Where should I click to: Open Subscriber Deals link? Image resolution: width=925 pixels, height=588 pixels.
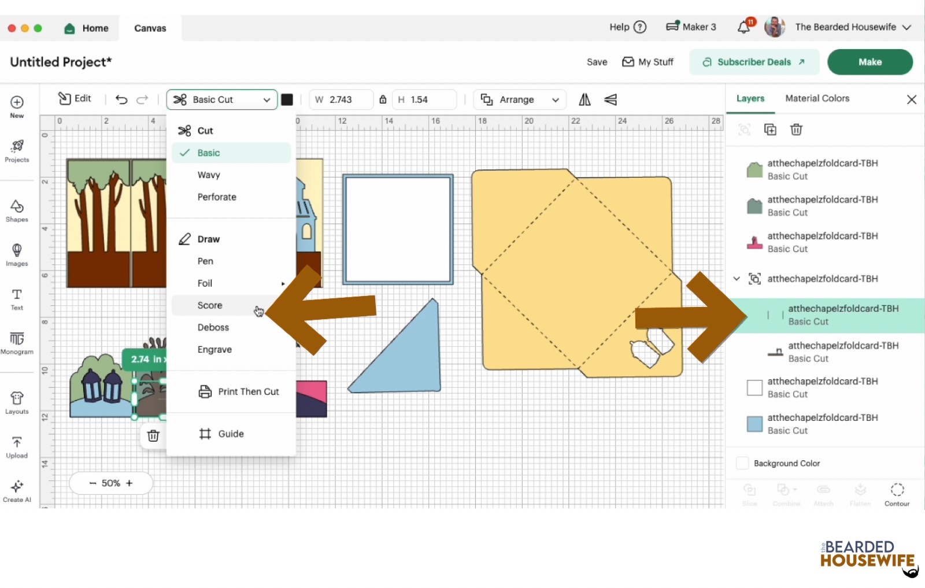[x=754, y=62]
